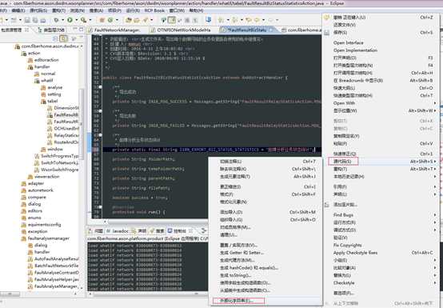Select the faultanalysemanager package in tree
Screen dimensions: 443x308
(x=46, y=238)
